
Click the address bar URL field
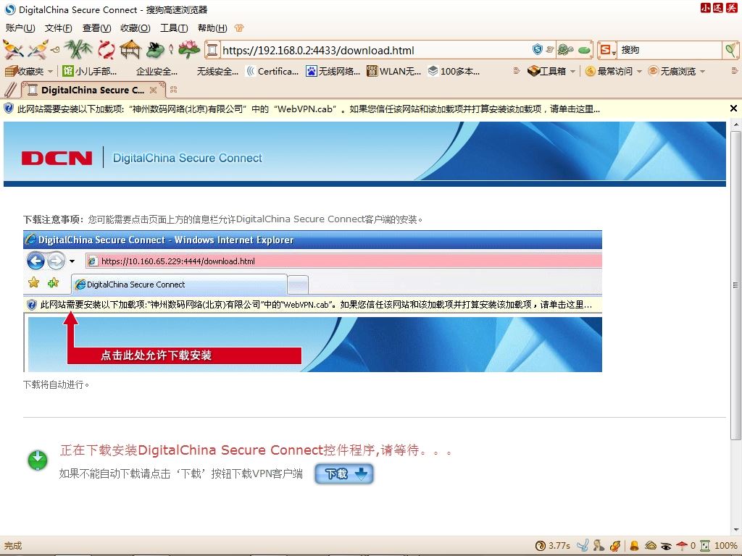(x=374, y=50)
